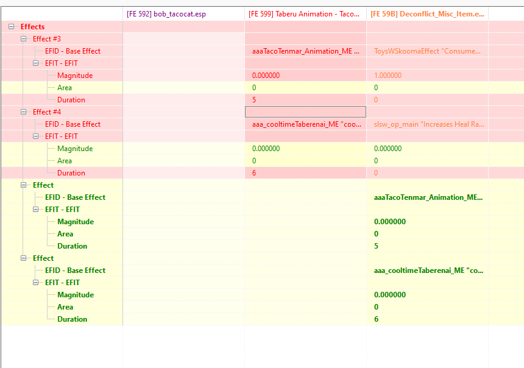
Task: Collapse the Effect #4 tree node
Action: (23, 112)
